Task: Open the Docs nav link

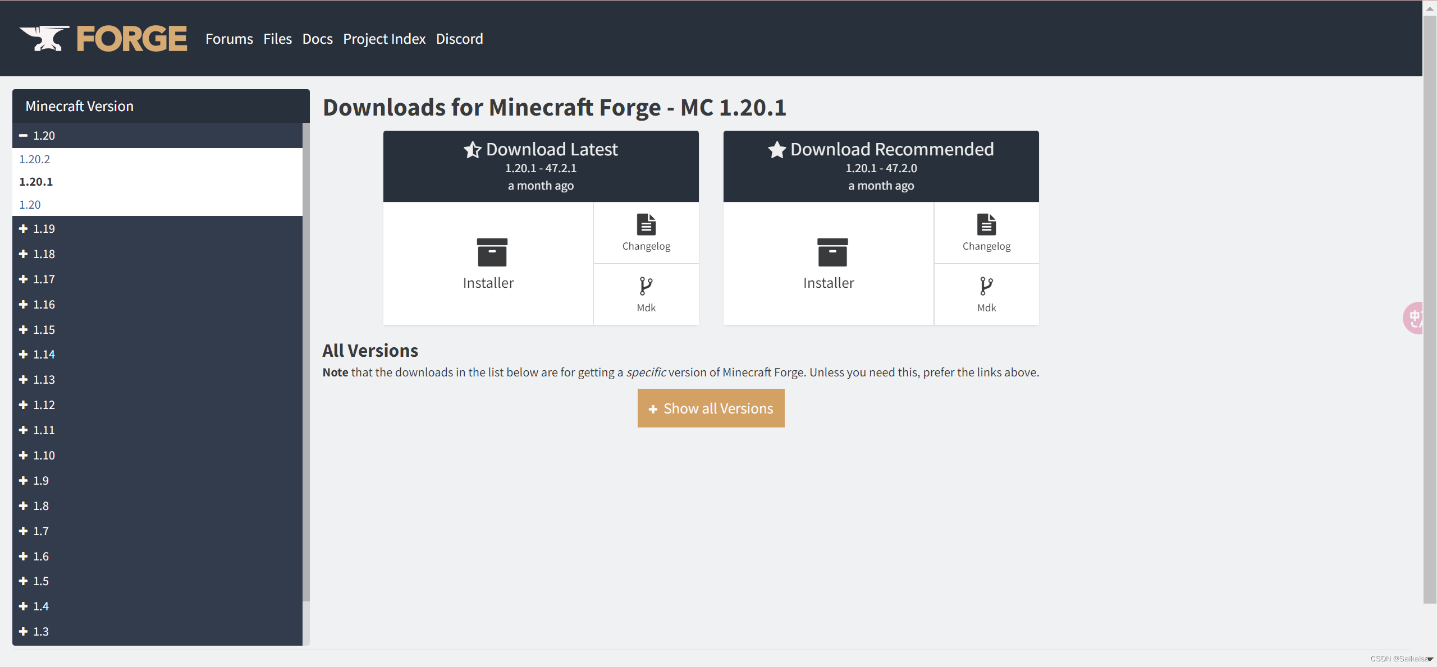Action: 318,39
